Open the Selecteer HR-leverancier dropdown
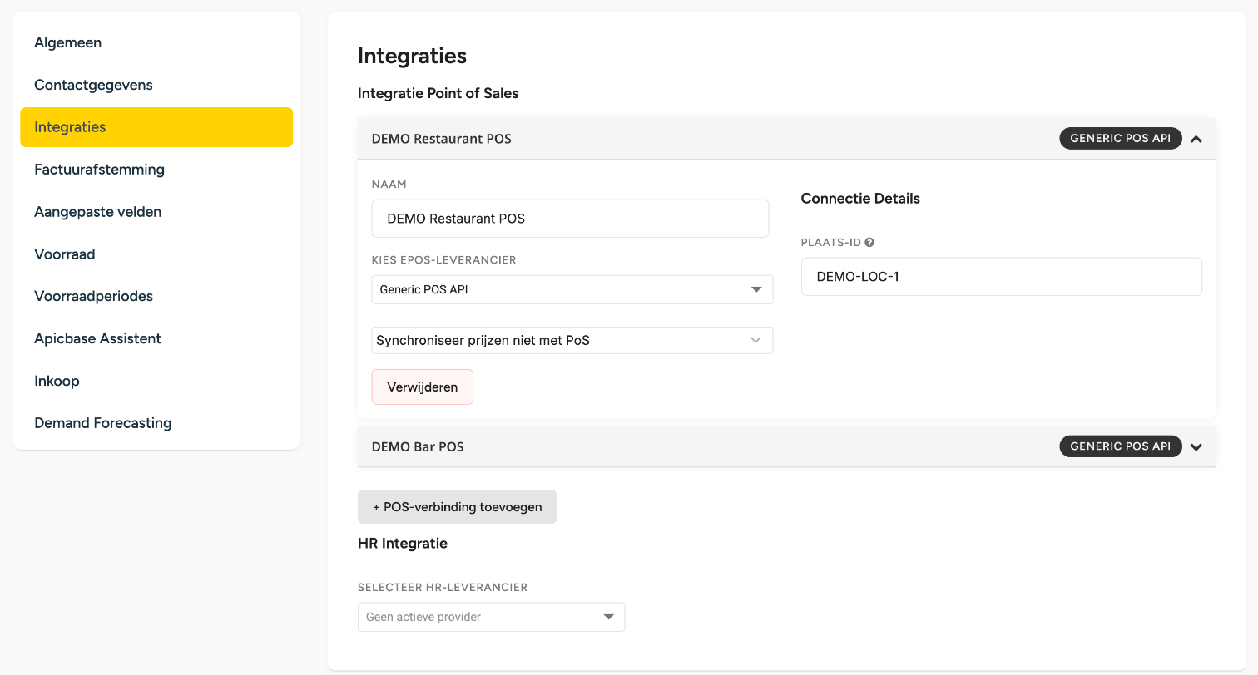 491,617
